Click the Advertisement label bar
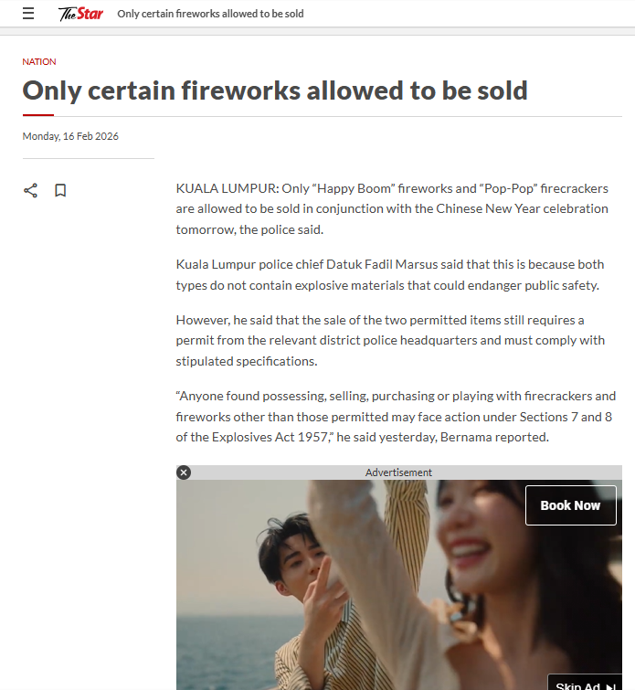The width and height of the screenshot is (635, 690). 399,472
